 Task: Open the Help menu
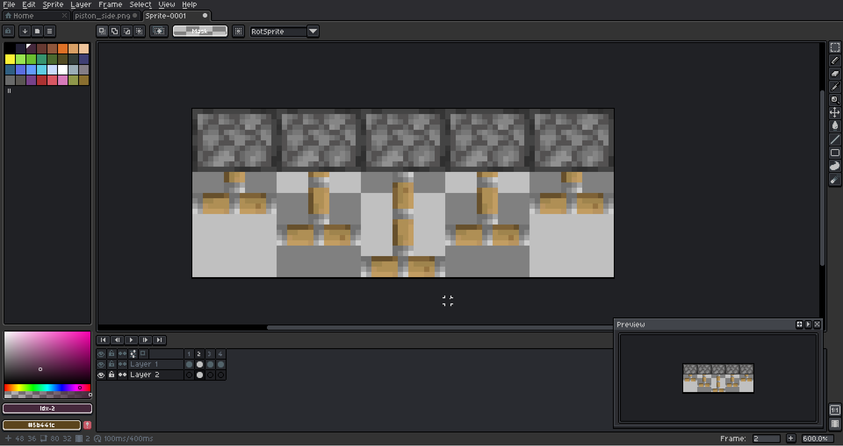pyautogui.click(x=189, y=4)
